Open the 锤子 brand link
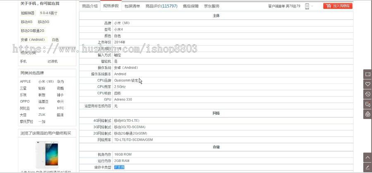The width and height of the screenshot is (372, 173). (x=60, y=95)
